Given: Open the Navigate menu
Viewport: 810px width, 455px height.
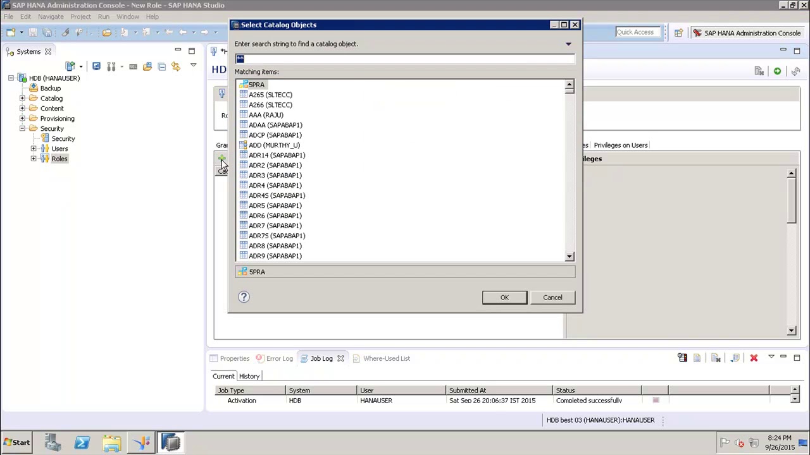Looking at the screenshot, I should 51,16.
